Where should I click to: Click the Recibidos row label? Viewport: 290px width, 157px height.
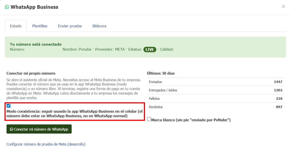pos(156,107)
